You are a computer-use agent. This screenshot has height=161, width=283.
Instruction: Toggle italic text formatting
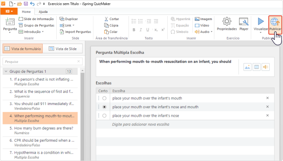(141, 30)
